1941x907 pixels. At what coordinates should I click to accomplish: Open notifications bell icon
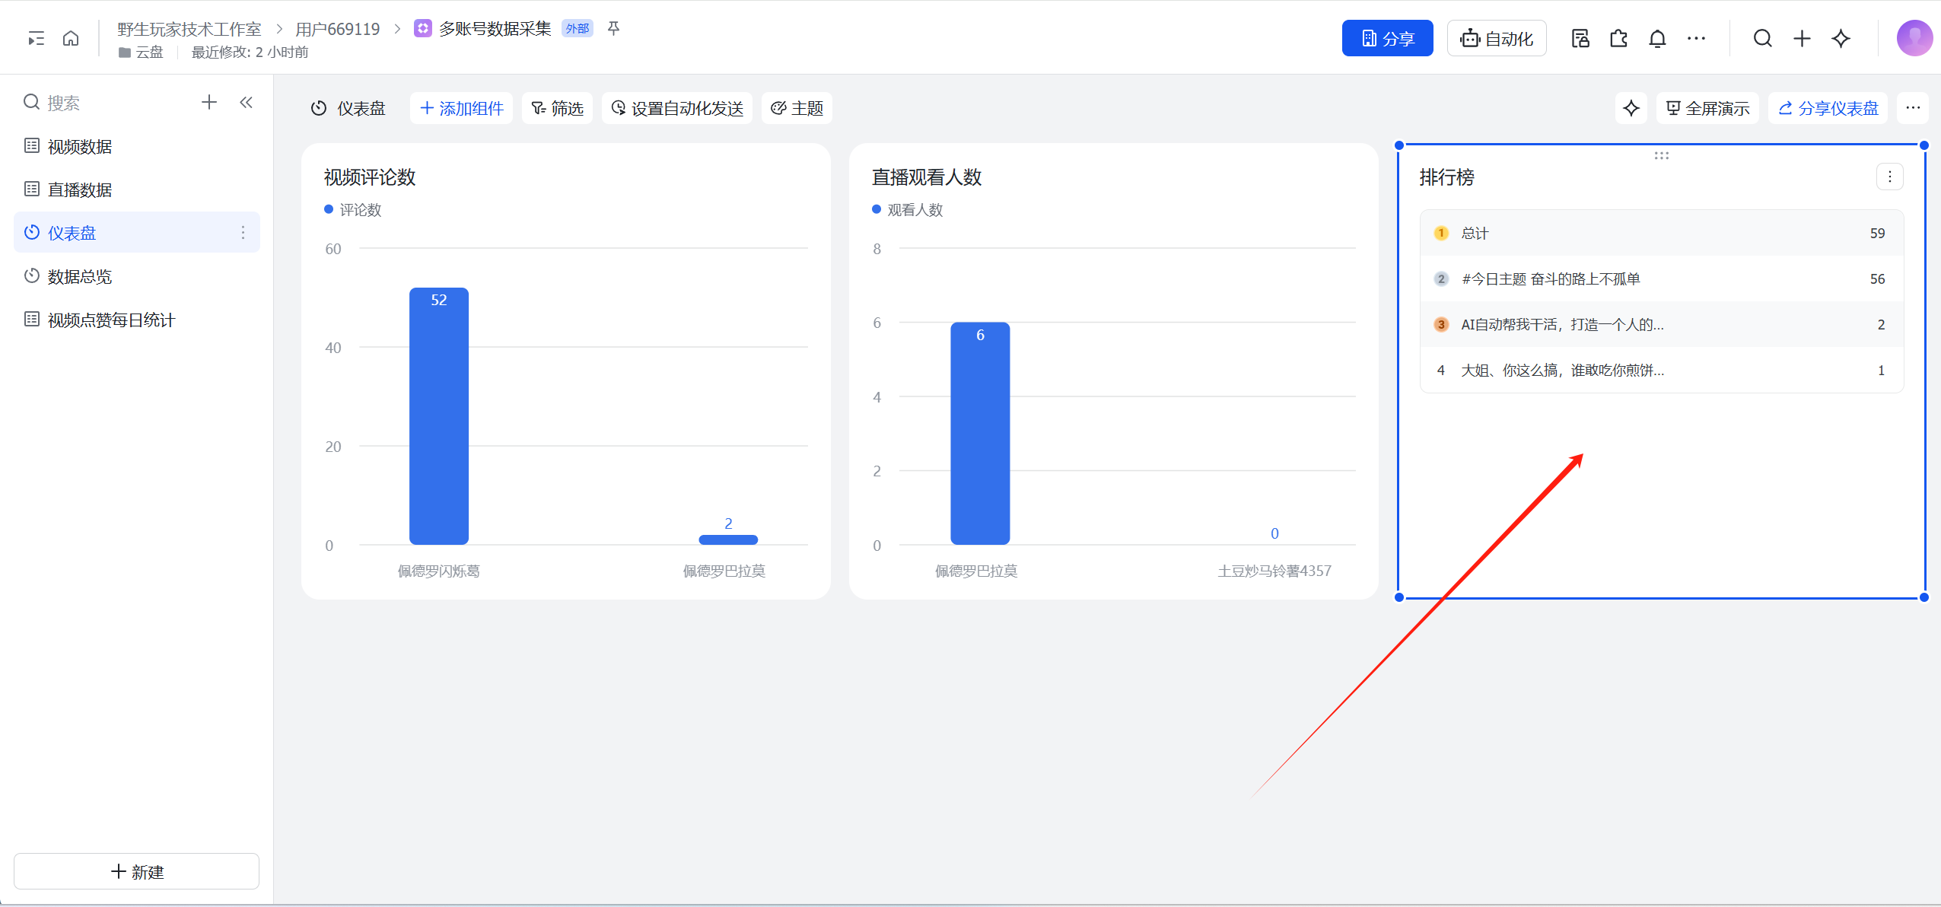tap(1657, 38)
